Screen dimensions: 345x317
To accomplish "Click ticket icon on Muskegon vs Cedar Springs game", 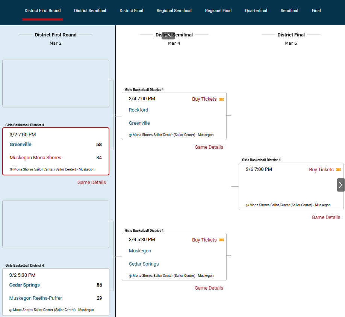I will [x=221, y=240].
